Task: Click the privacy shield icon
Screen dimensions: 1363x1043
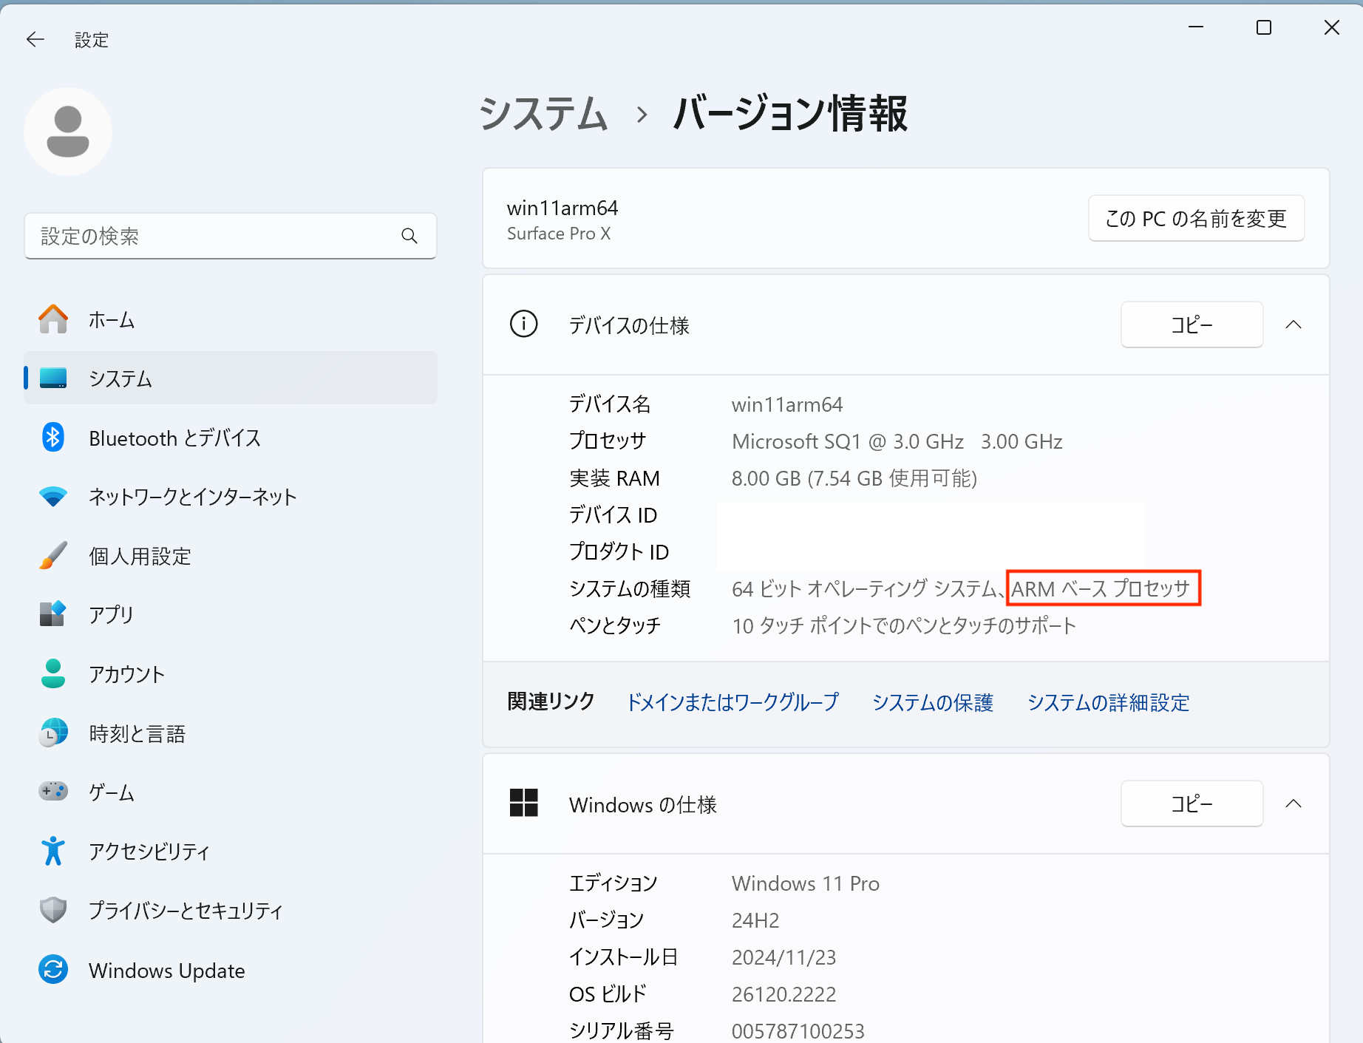Action: 53,910
